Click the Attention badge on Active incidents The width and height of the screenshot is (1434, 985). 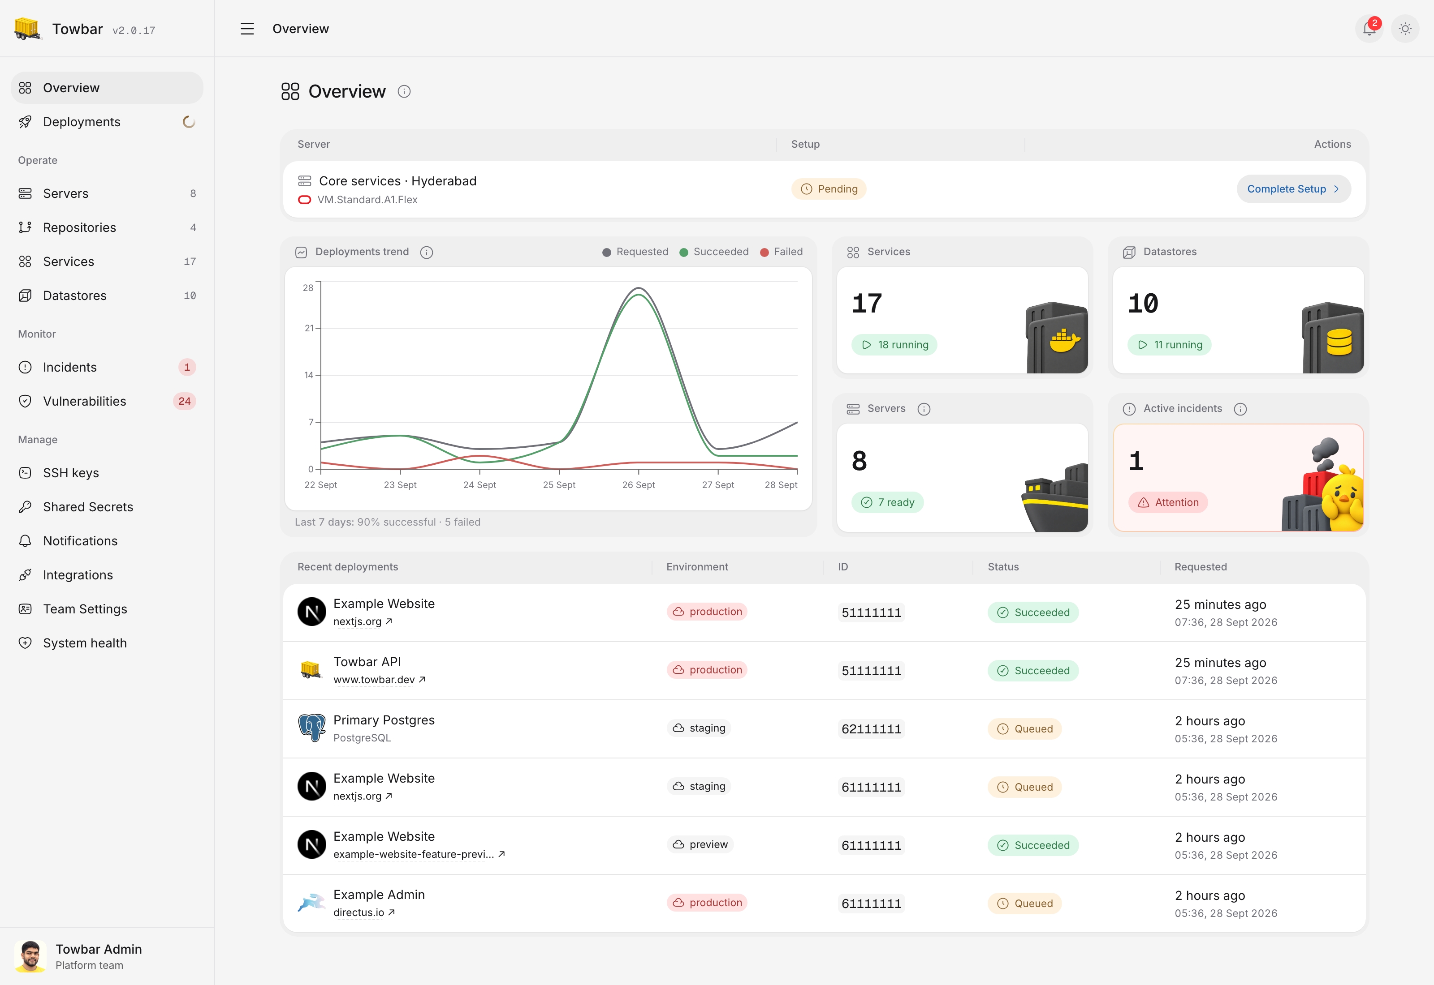(1168, 502)
